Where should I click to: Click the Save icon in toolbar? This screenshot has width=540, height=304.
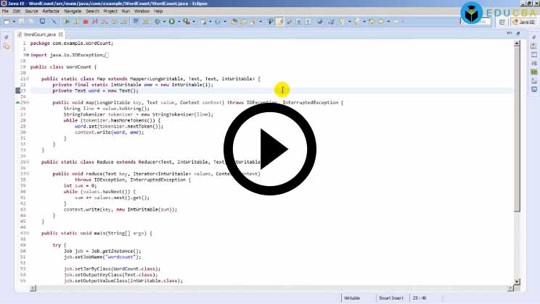[x=22, y=22]
